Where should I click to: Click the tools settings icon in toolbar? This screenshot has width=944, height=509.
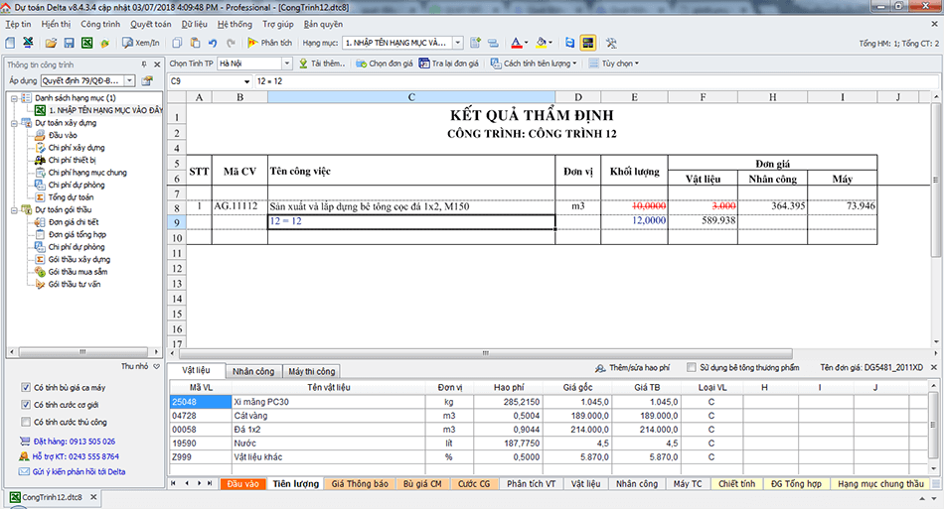click(611, 44)
